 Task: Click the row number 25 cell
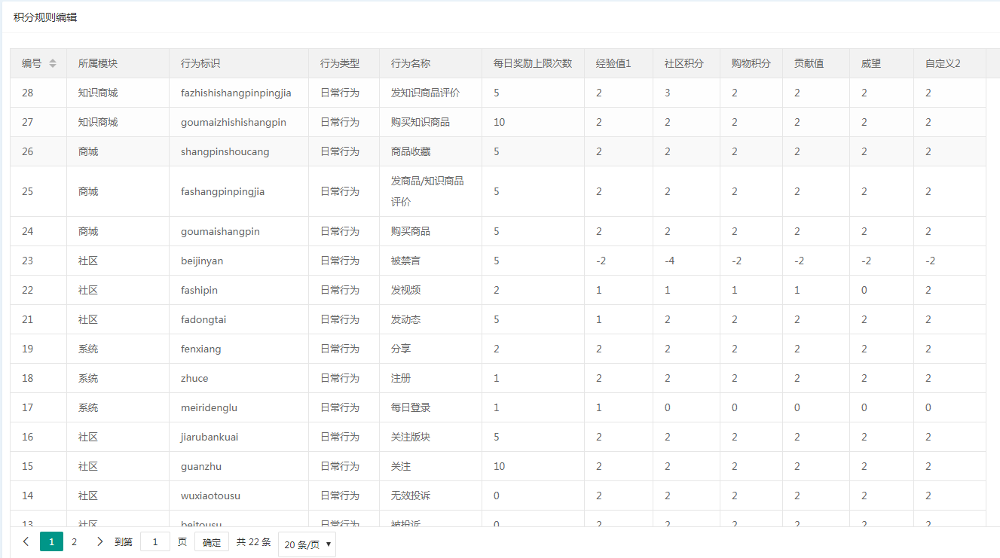coord(28,192)
